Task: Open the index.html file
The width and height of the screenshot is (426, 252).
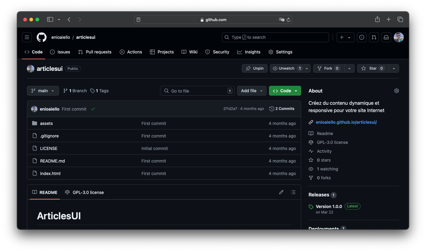Action: (x=50, y=173)
